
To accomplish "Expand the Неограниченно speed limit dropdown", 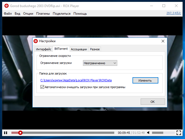I will click(x=100, y=63).
